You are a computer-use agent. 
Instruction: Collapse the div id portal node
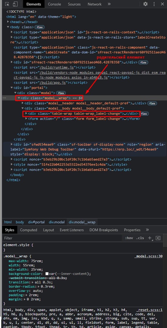[12, 88]
